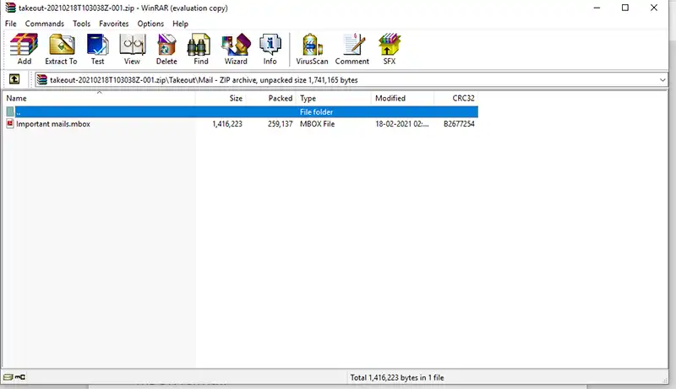676x389 pixels.
Task: Open the Extract To tool
Action: 61,49
